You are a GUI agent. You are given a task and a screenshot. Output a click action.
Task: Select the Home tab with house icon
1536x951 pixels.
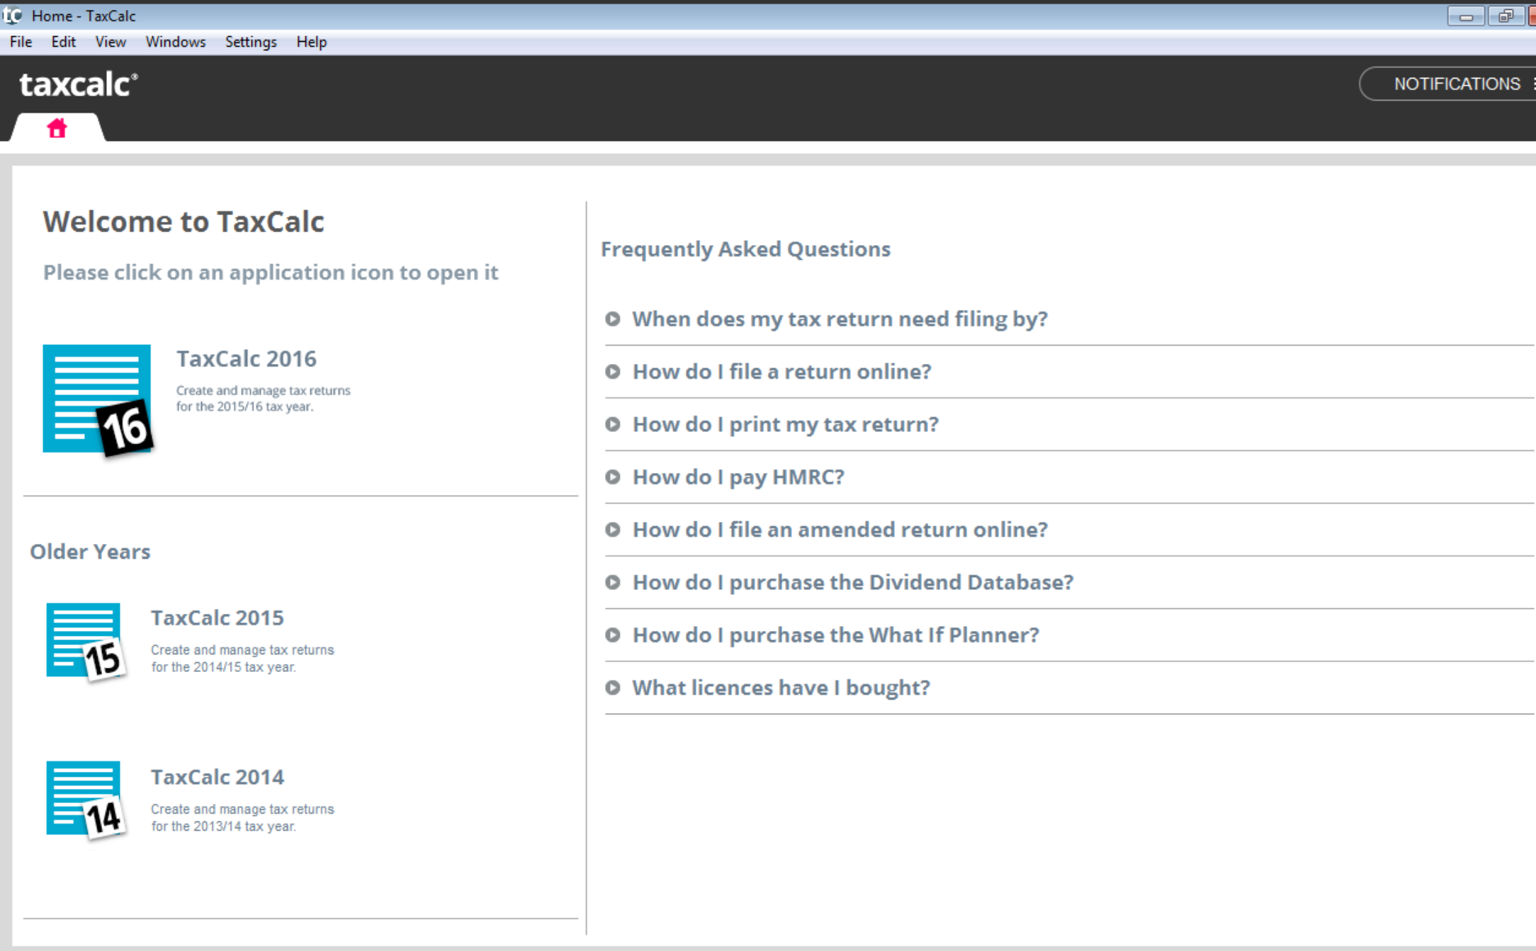57,128
